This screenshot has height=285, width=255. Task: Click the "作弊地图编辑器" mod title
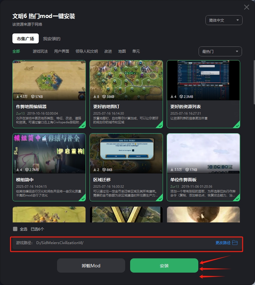pyautogui.click(x=31, y=107)
